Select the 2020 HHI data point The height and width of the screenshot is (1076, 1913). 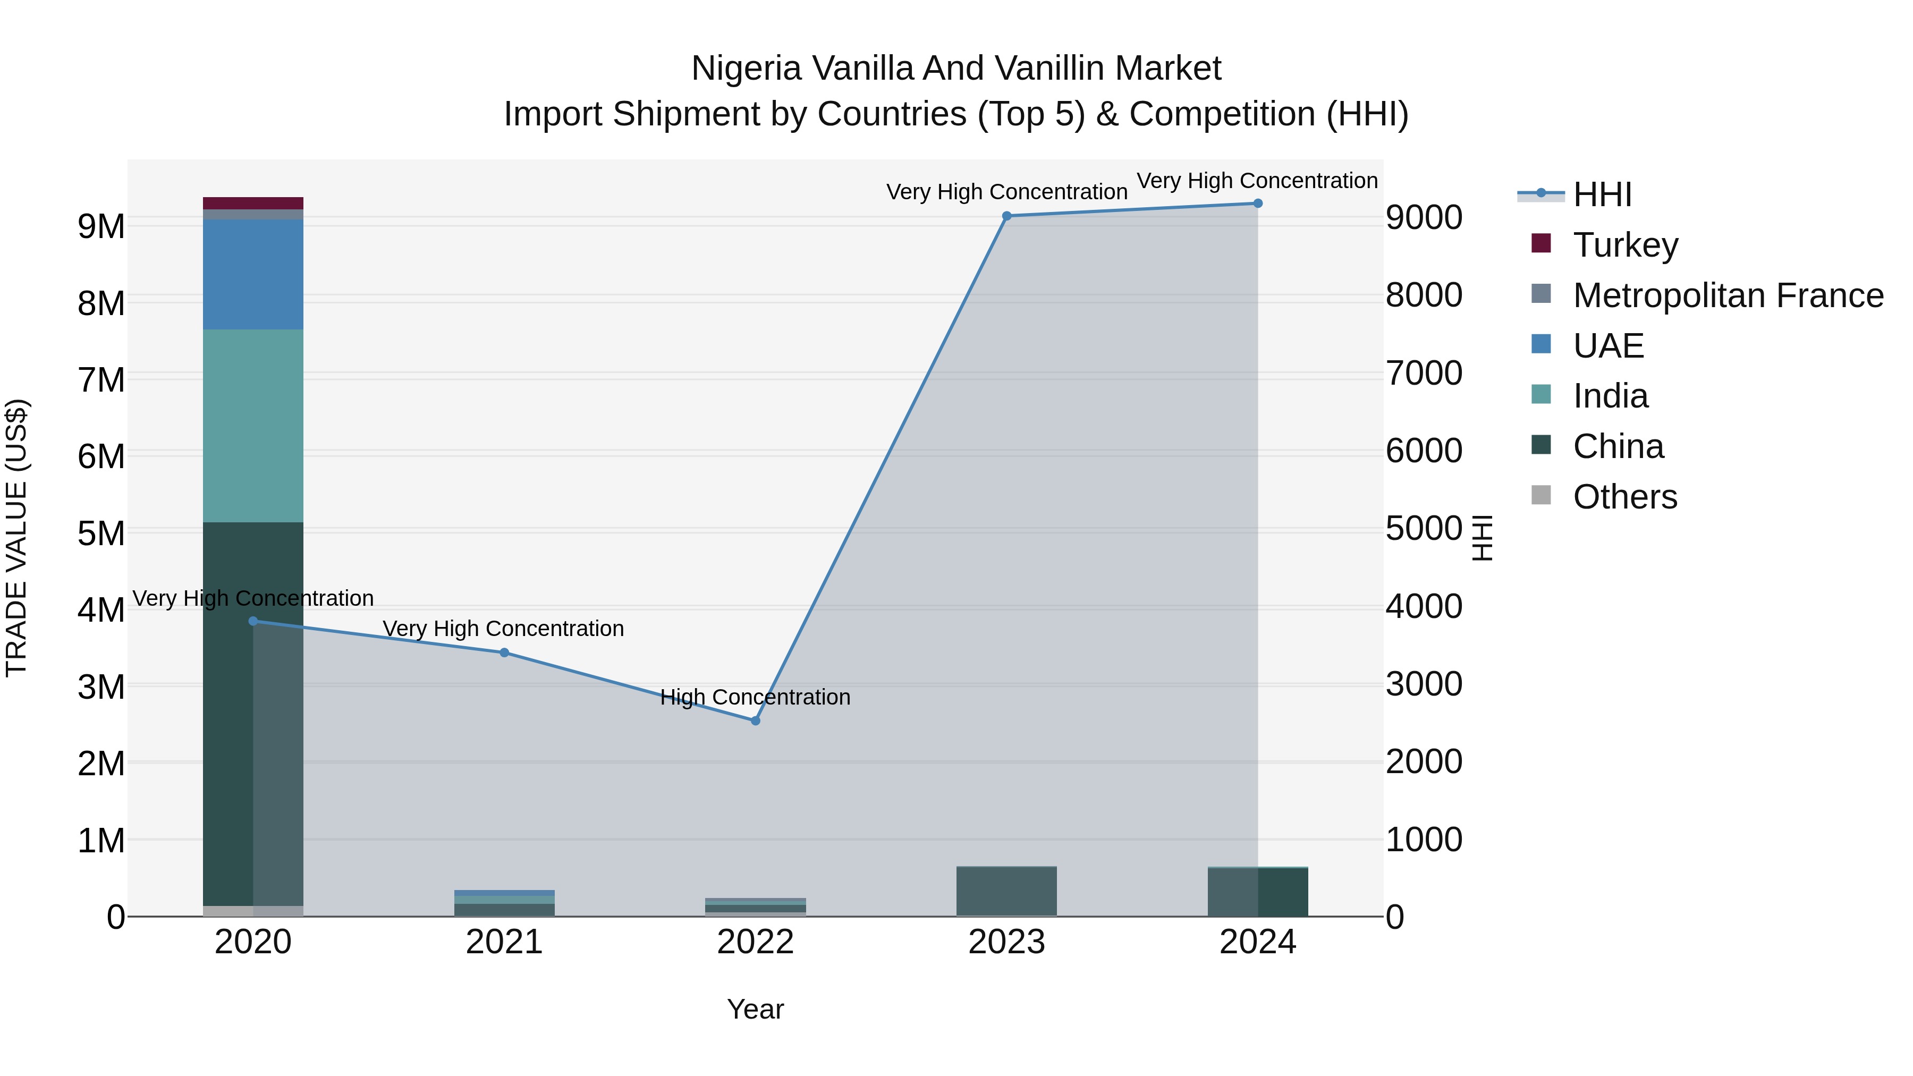253,621
